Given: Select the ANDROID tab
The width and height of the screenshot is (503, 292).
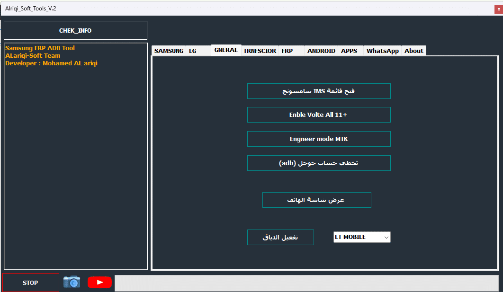Looking at the screenshot, I should (321, 50).
